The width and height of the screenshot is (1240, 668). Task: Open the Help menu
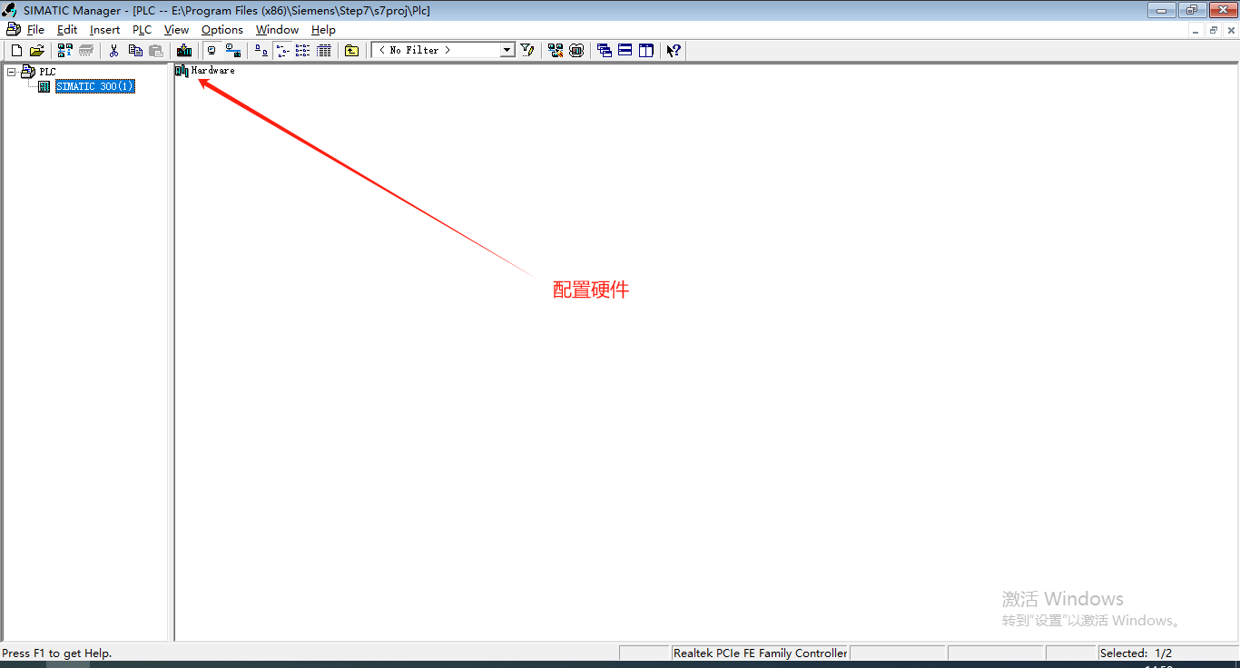(x=323, y=30)
